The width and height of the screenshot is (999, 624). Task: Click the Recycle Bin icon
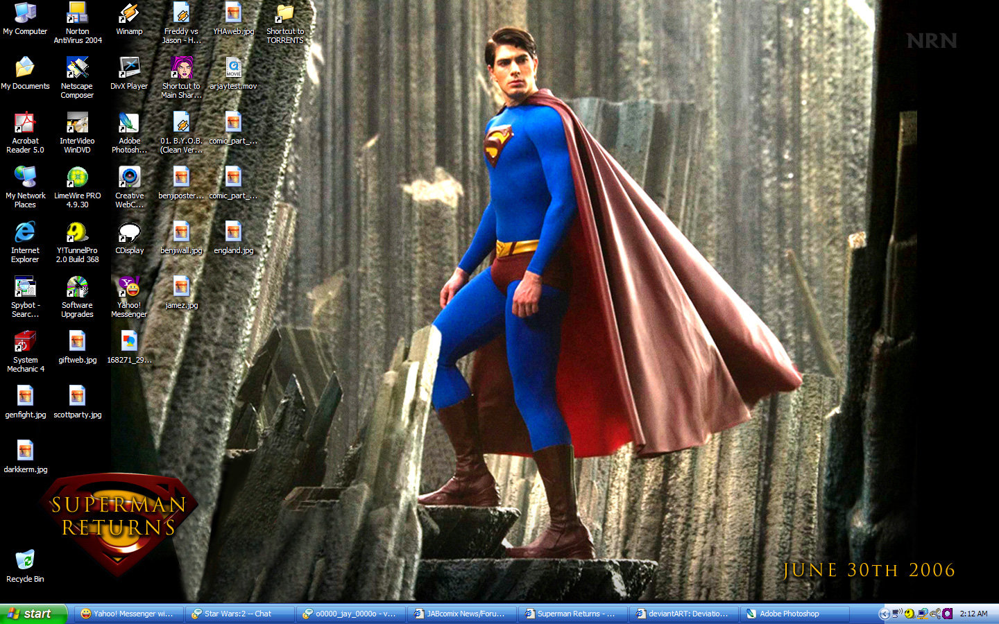point(25,561)
